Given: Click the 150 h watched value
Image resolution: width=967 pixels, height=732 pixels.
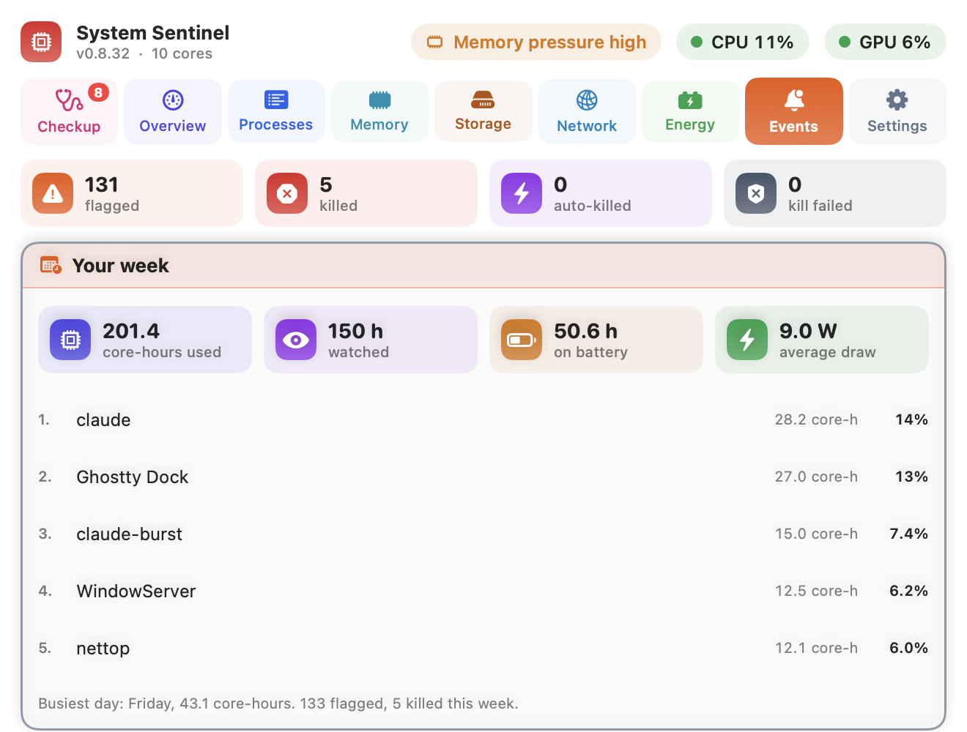Looking at the screenshot, I should click(x=355, y=331).
